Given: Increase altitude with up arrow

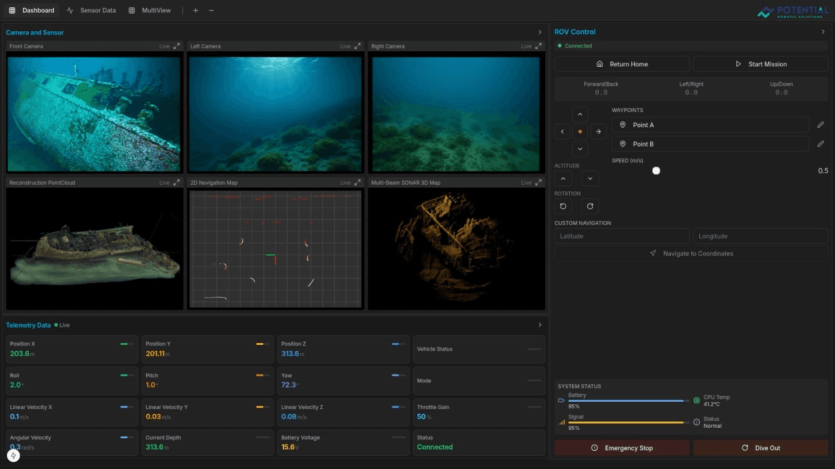Looking at the screenshot, I should pos(563,178).
